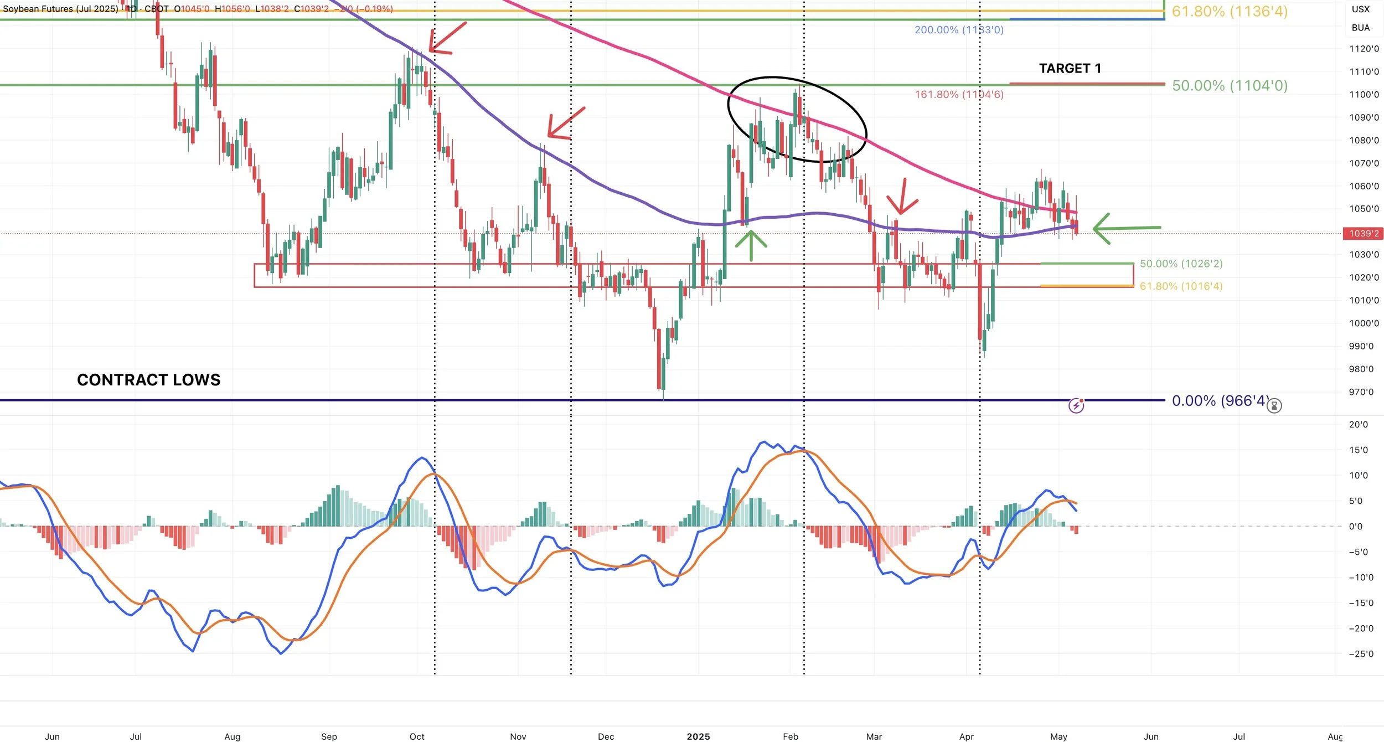
Task: Click the hourglass icon near 0.00% label
Action: coord(1274,406)
